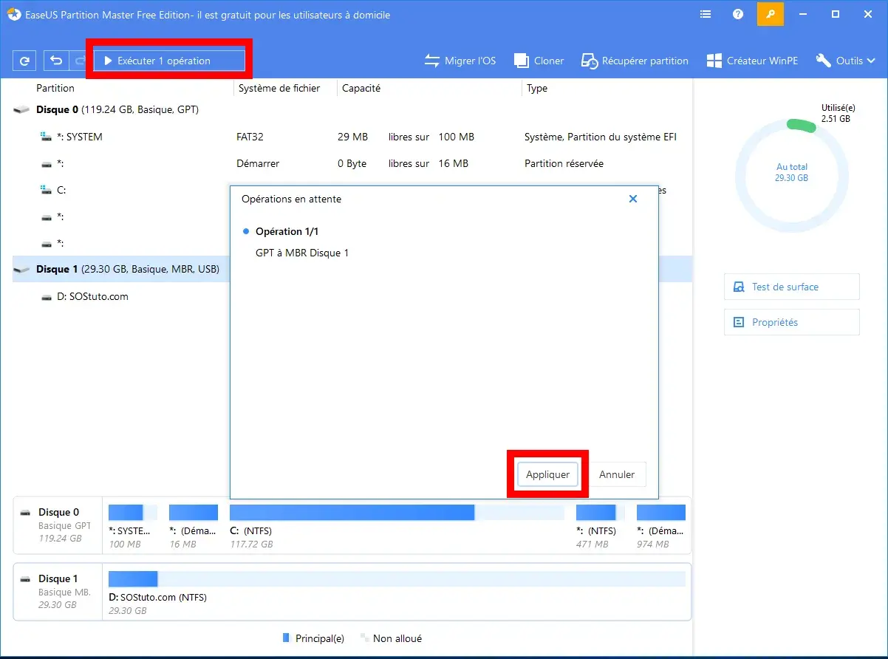The image size is (888, 659).
Task: Open the Cloner tool
Action: pyautogui.click(x=539, y=61)
